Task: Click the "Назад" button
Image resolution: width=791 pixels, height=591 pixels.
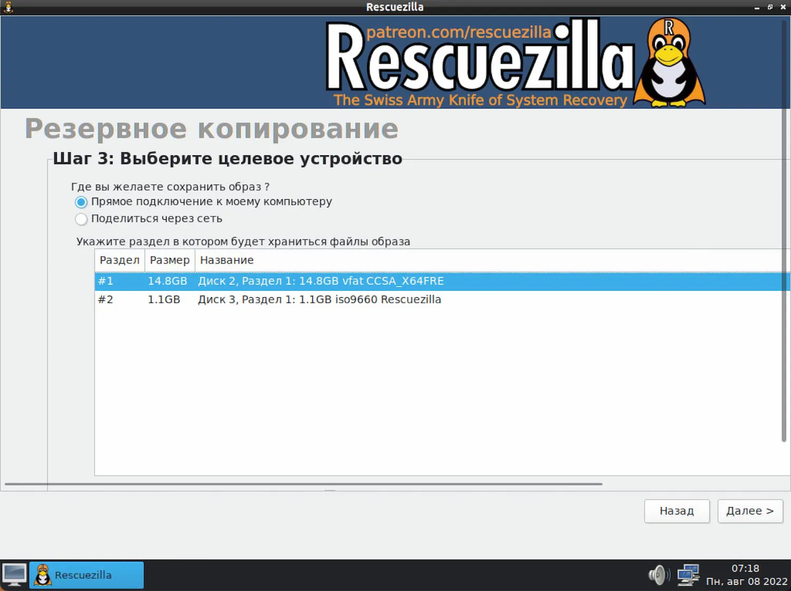Action: [677, 511]
